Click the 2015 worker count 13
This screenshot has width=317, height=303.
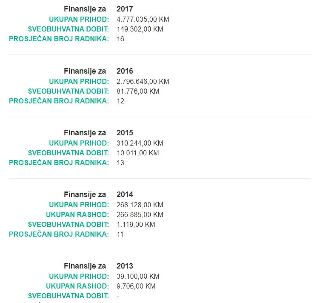pos(120,163)
